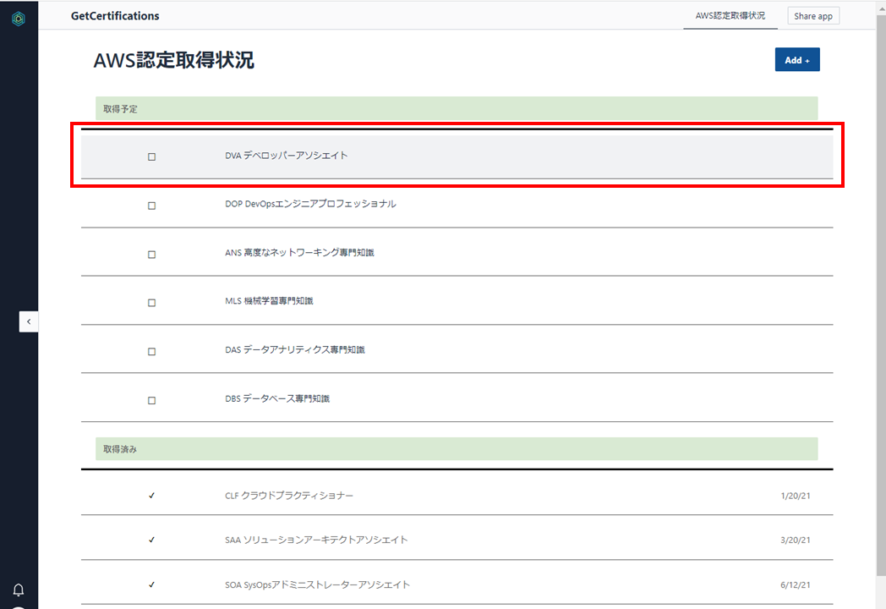Check the DVA デベロッパーアソシエイト checkbox
This screenshot has width=886, height=609.
[151, 156]
